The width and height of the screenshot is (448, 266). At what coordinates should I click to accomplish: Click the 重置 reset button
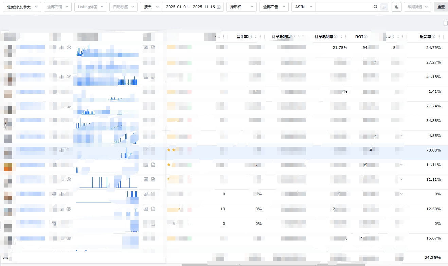tap(441, 7)
